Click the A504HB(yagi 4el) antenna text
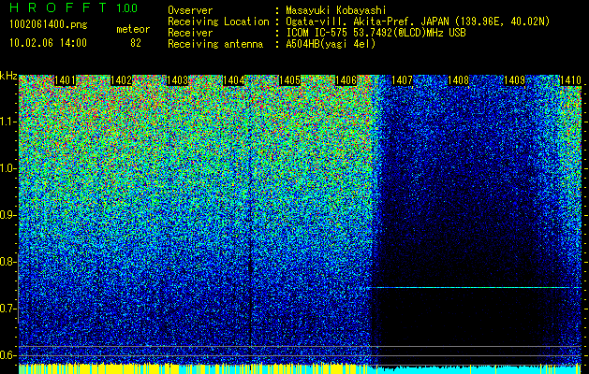This screenshot has width=589, height=374. (x=331, y=45)
